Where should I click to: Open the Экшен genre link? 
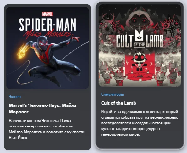pyautogui.click(x=15, y=97)
